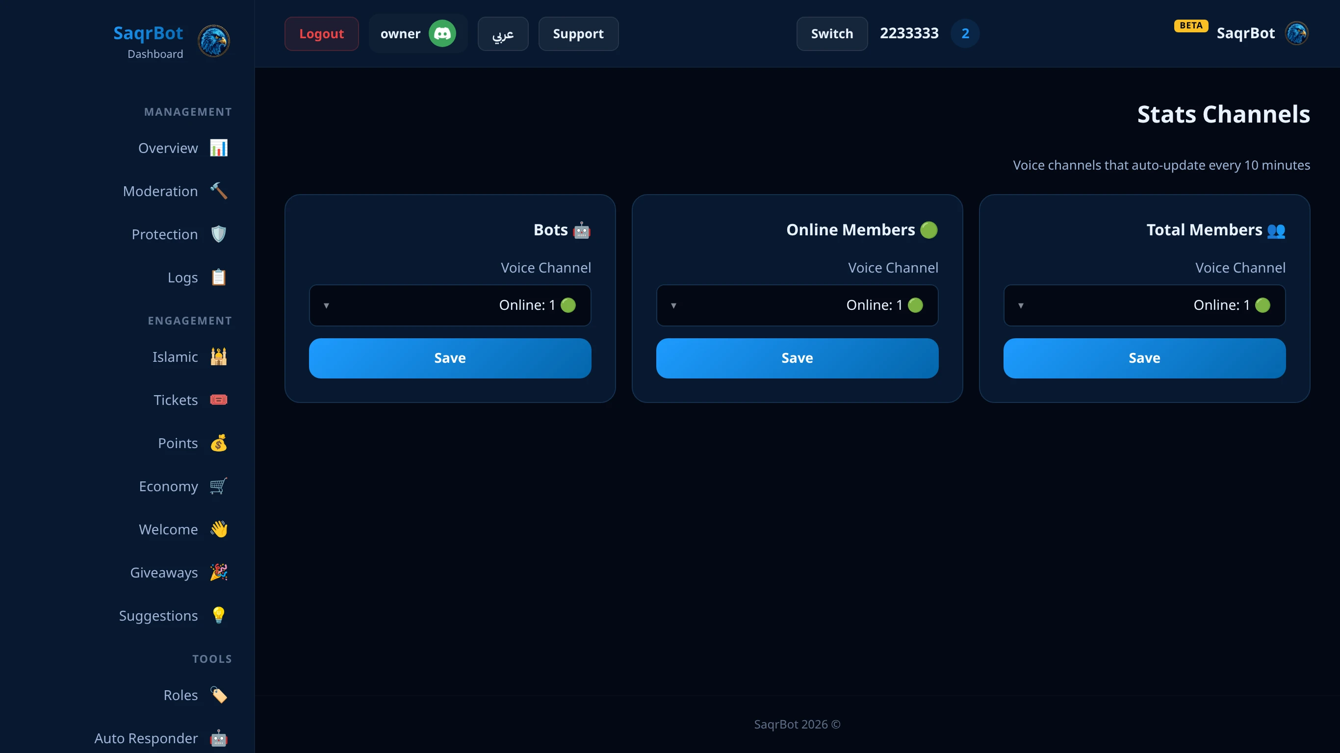Click the SaqrBot falcon logo in sidebar
1340x753 pixels.
[x=214, y=41]
